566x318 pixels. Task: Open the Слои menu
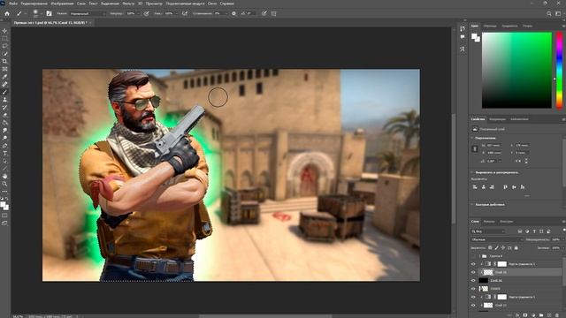pos(81,4)
